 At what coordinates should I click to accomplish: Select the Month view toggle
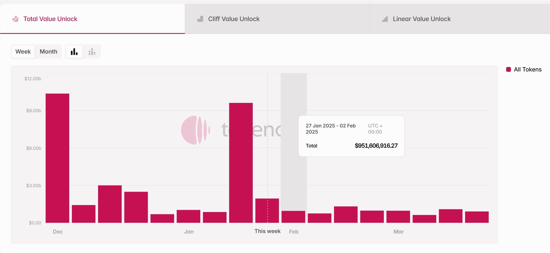pos(48,51)
